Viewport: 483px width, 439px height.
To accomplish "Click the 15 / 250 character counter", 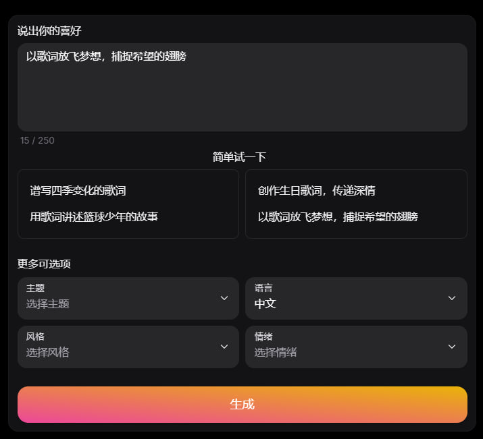I will 37,140.
